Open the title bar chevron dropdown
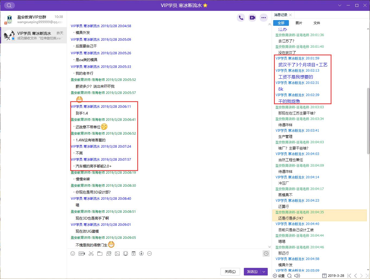 coord(340,5)
